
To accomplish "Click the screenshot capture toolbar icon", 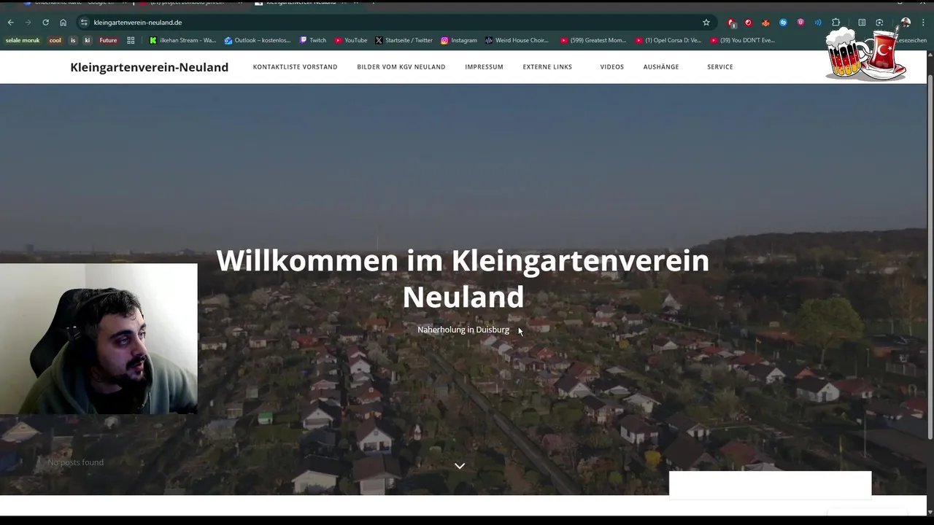I will point(879,23).
